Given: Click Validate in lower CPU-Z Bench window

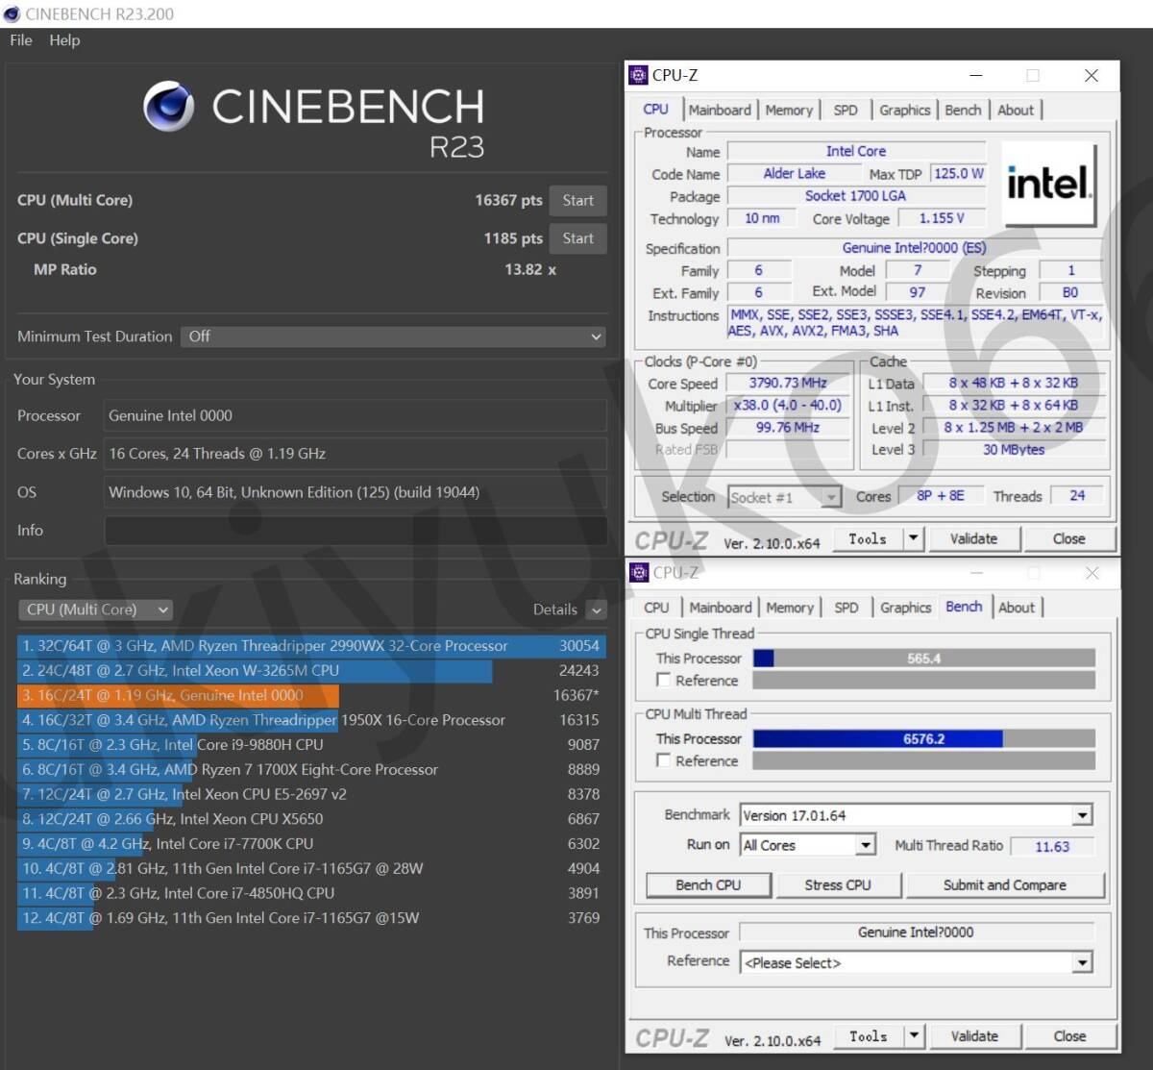Looking at the screenshot, I should [x=974, y=1036].
